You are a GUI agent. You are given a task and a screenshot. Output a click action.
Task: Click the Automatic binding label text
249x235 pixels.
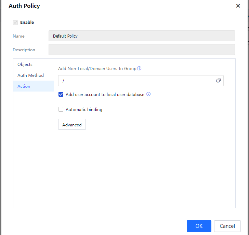[x=84, y=110]
